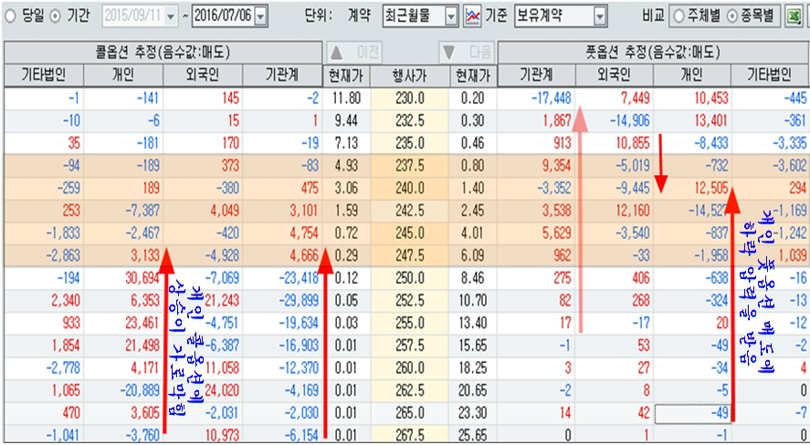Click the 콜옵션 추정 section header
This screenshot has width=810, height=445.
pyautogui.click(x=162, y=53)
